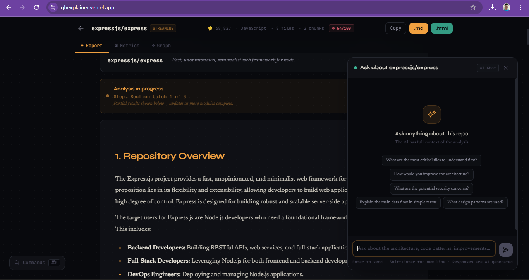The width and height of the screenshot is (529, 280).
Task: Export the report as .md
Action: pos(418,28)
